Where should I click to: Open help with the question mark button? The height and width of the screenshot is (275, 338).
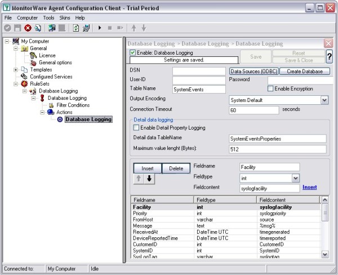(x=329, y=56)
